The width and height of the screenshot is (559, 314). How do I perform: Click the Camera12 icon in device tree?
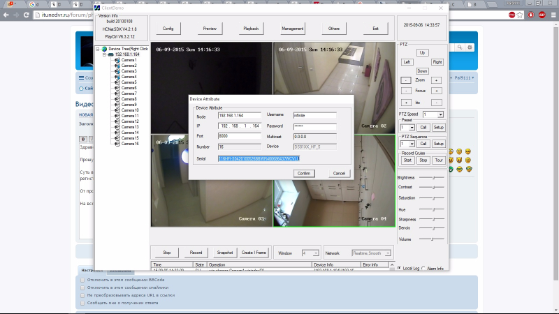tap(117, 121)
